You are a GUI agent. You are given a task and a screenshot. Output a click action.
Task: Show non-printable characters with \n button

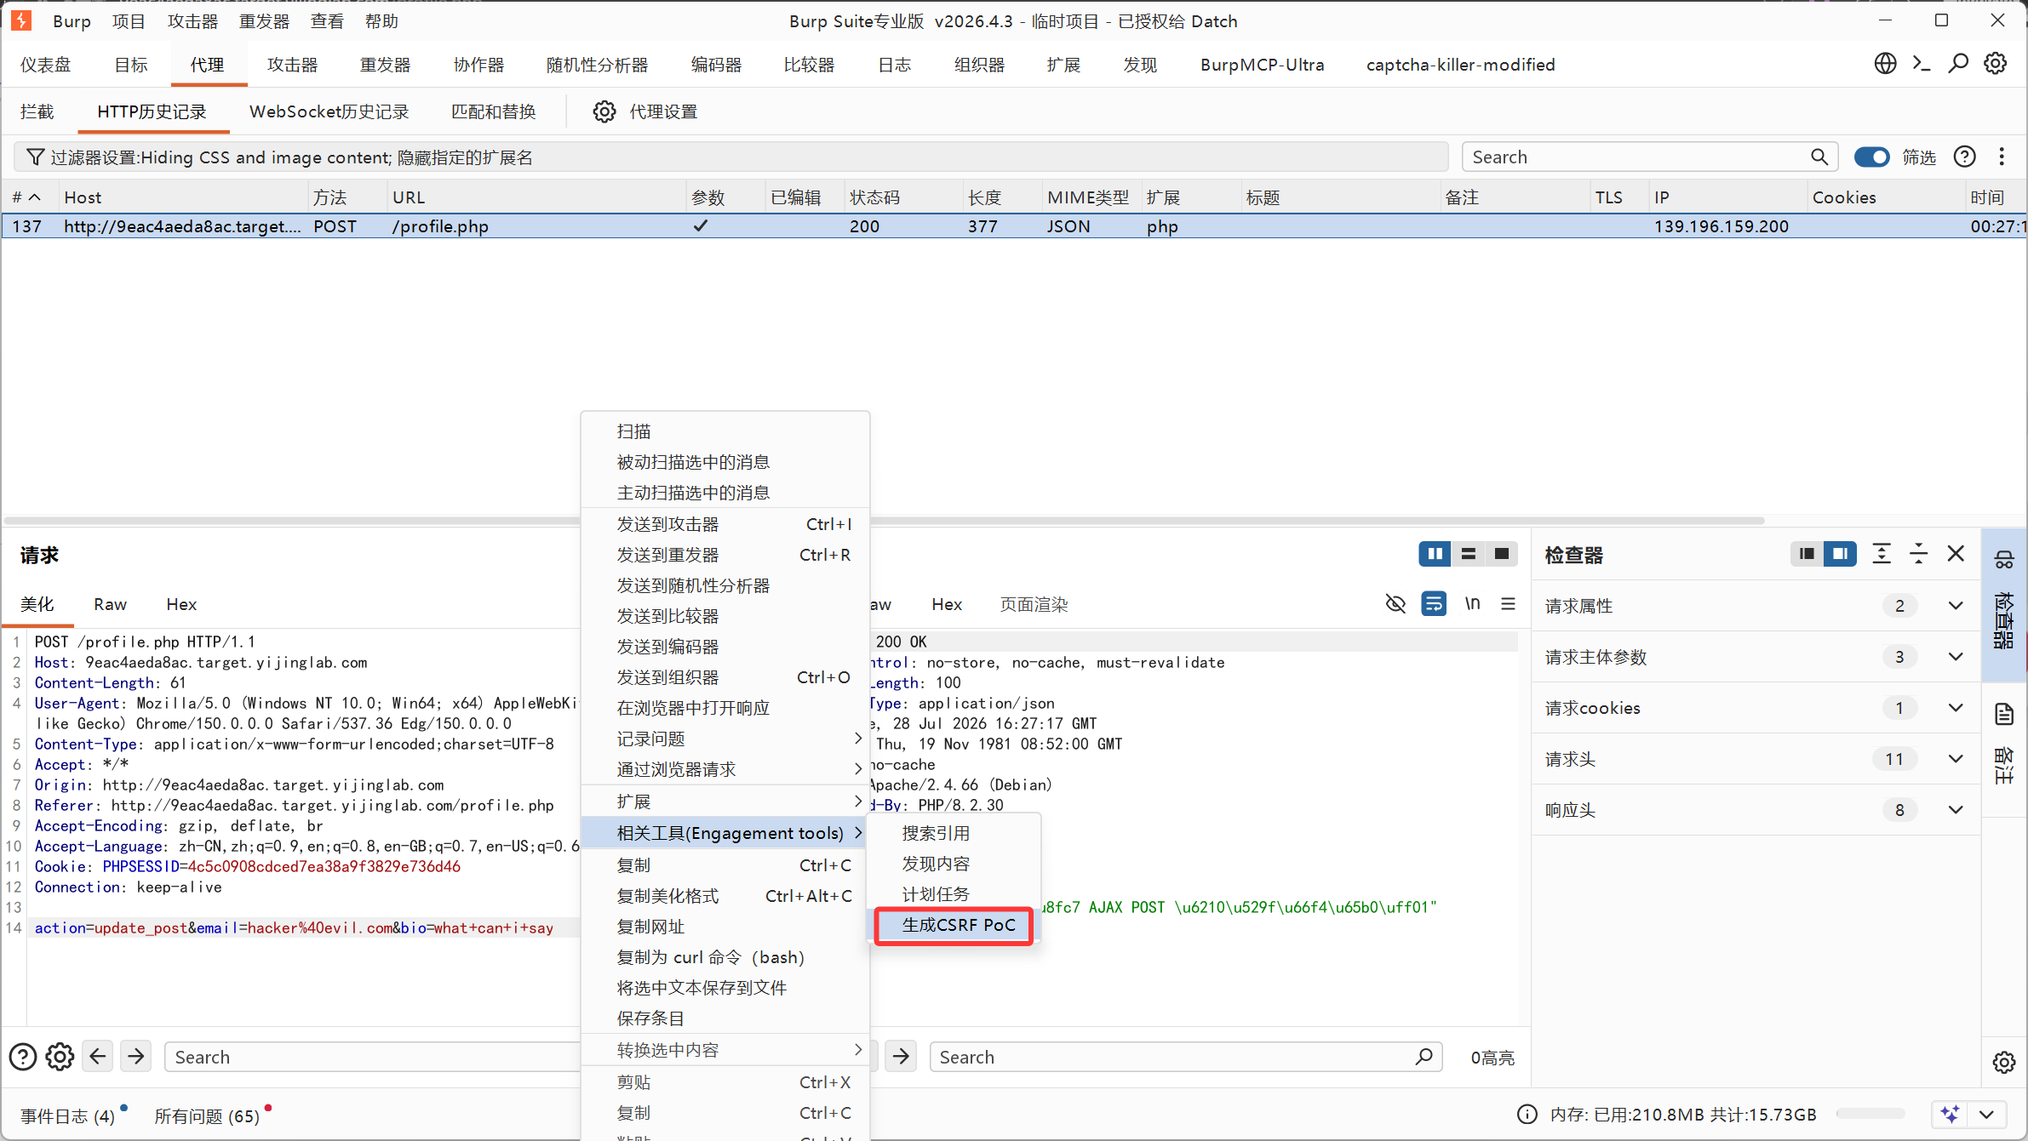coord(1472,604)
